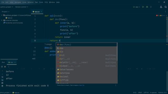Open app run configuration dropdown
The height and width of the screenshot is (94, 168).
click(136, 7)
